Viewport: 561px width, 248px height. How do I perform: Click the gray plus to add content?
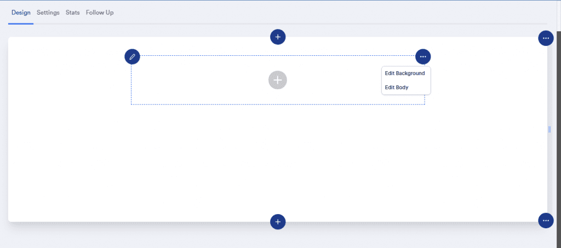pyautogui.click(x=278, y=80)
